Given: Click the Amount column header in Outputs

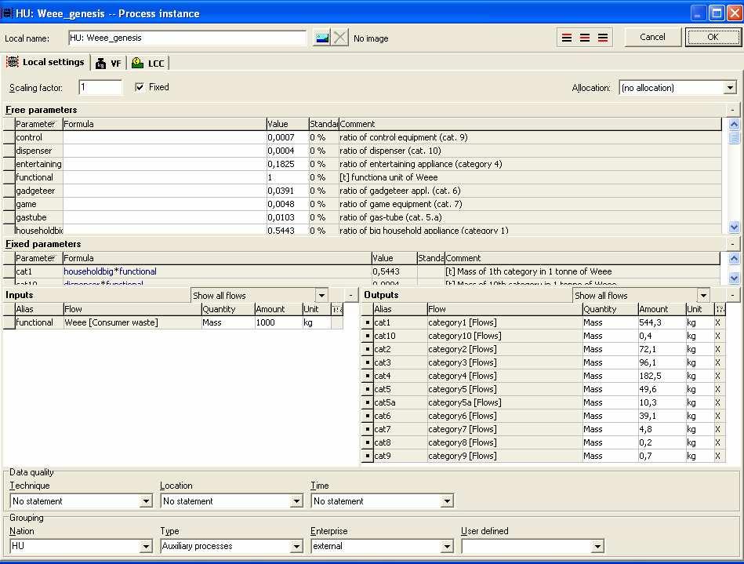Looking at the screenshot, I should point(662,309).
